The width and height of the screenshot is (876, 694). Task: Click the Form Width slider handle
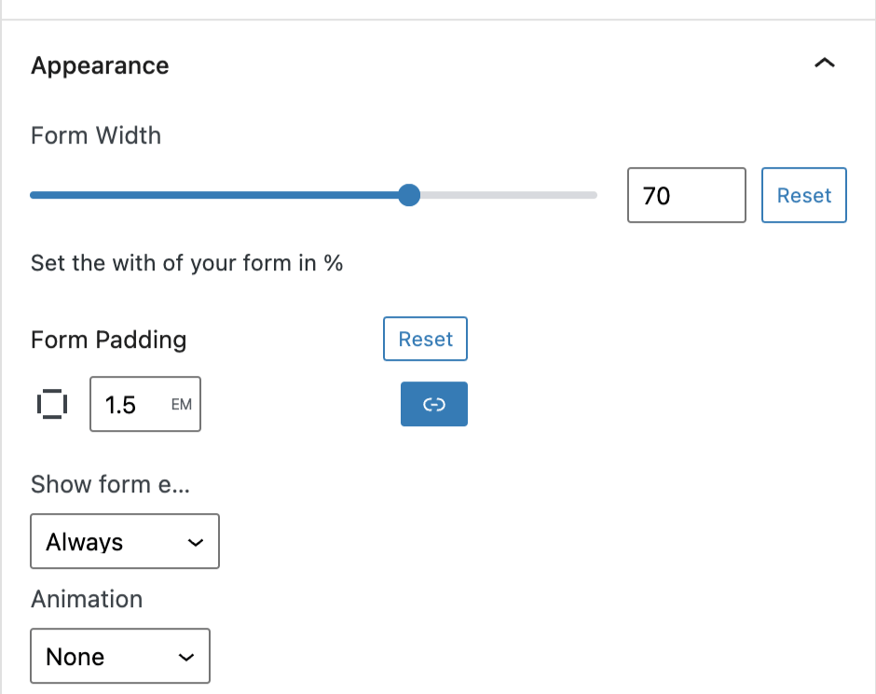408,195
